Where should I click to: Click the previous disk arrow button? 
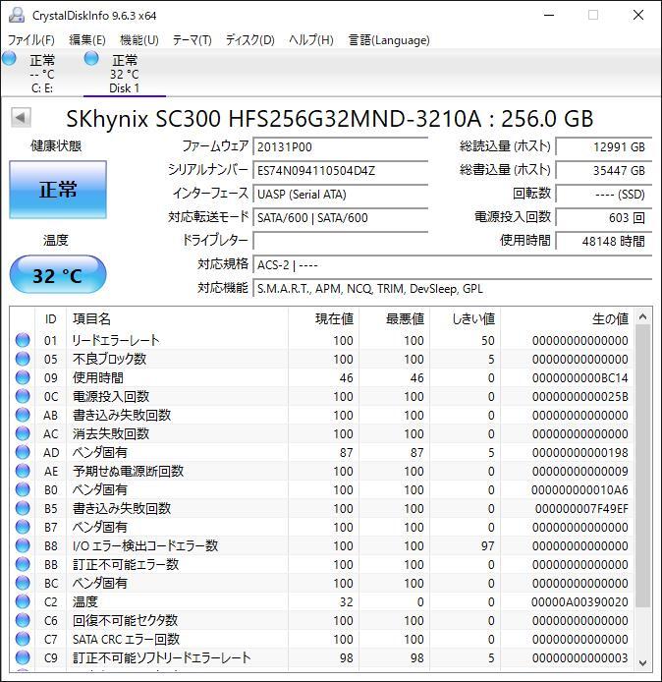[x=20, y=118]
